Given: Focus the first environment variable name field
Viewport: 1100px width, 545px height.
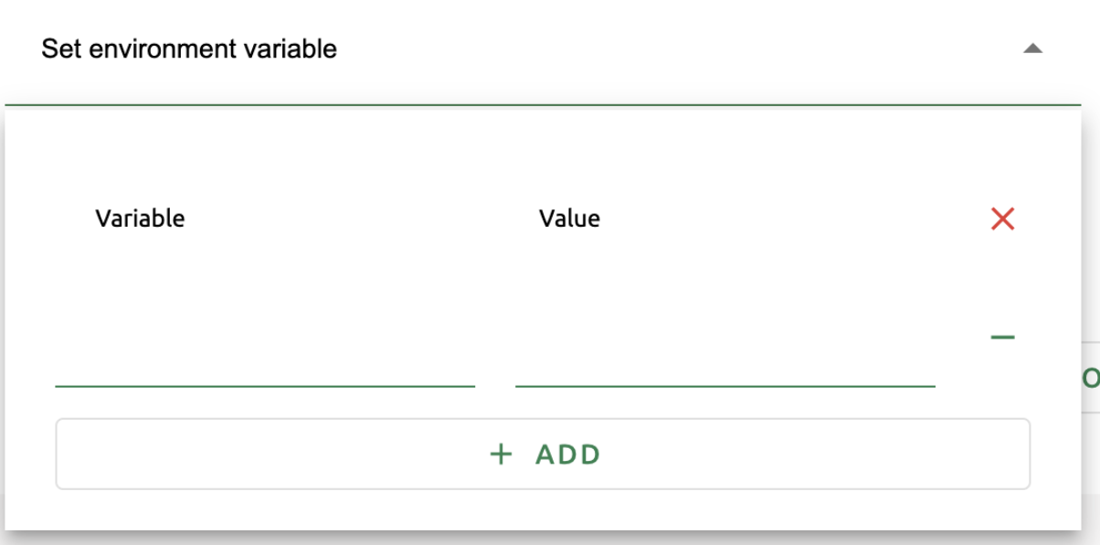Looking at the screenshot, I should [265, 375].
